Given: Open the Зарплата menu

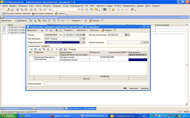Looking at the screenshot, I should point(100,6).
